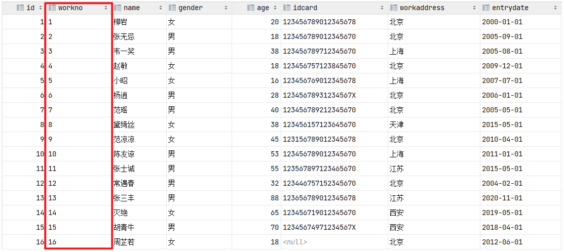Select the name cell 杨逍
Image resolution: width=564 pixels, height=252 pixels.
(120, 95)
